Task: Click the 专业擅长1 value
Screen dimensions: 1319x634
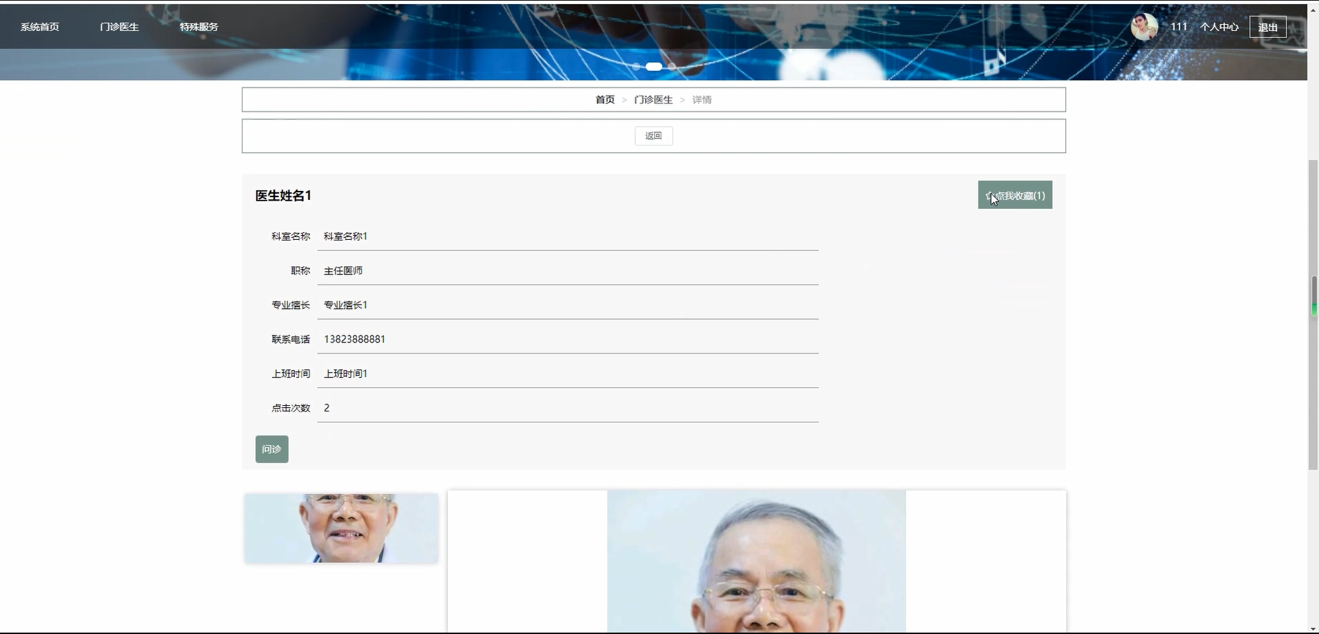Action: (345, 305)
